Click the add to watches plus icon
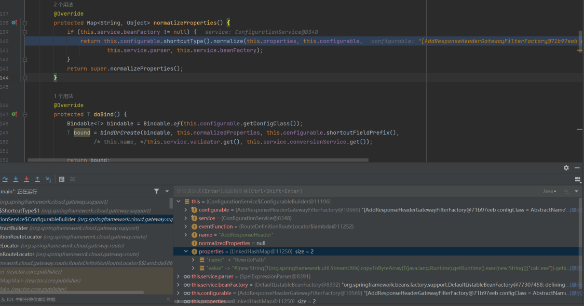Image resolution: width=584 pixels, height=306 pixels. pos(566,191)
